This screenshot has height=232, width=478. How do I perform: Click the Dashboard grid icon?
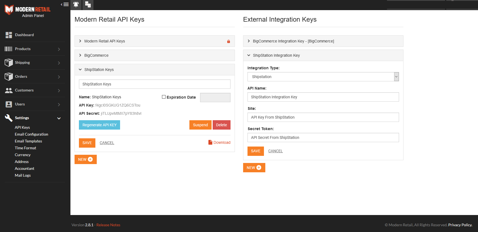click(x=9, y=35)
